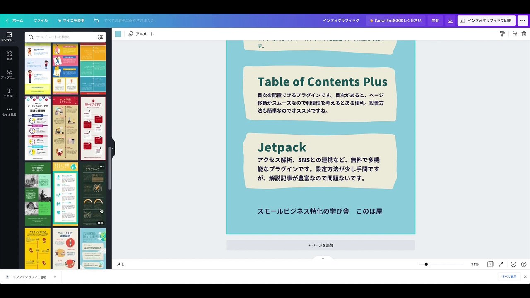The width and height of the screenshot is (530, 298).
Task: Click the Canva Proをお試しください button
Action: coord(395,21)
